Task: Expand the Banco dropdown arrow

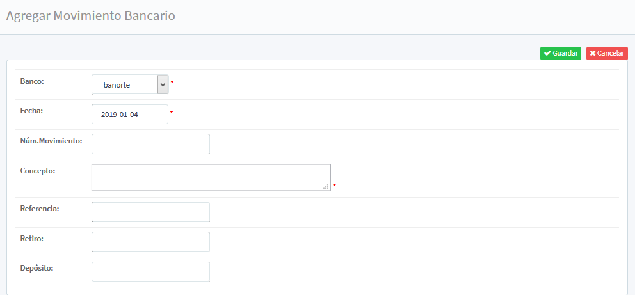Action: pyautogui.click(x=163, y=84)
